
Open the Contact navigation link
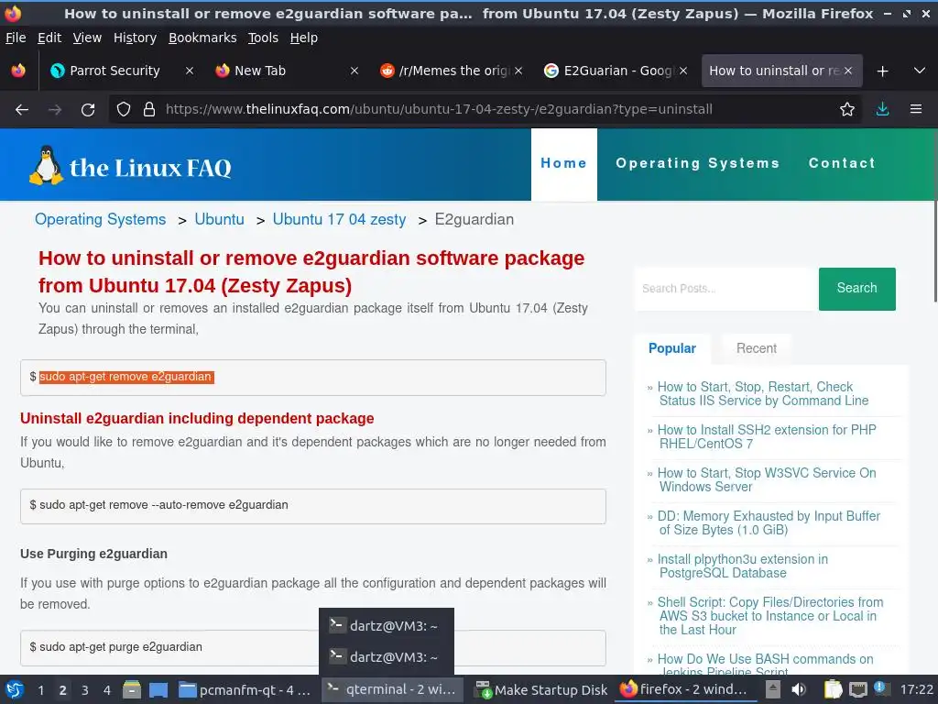[x=842, y=163]
